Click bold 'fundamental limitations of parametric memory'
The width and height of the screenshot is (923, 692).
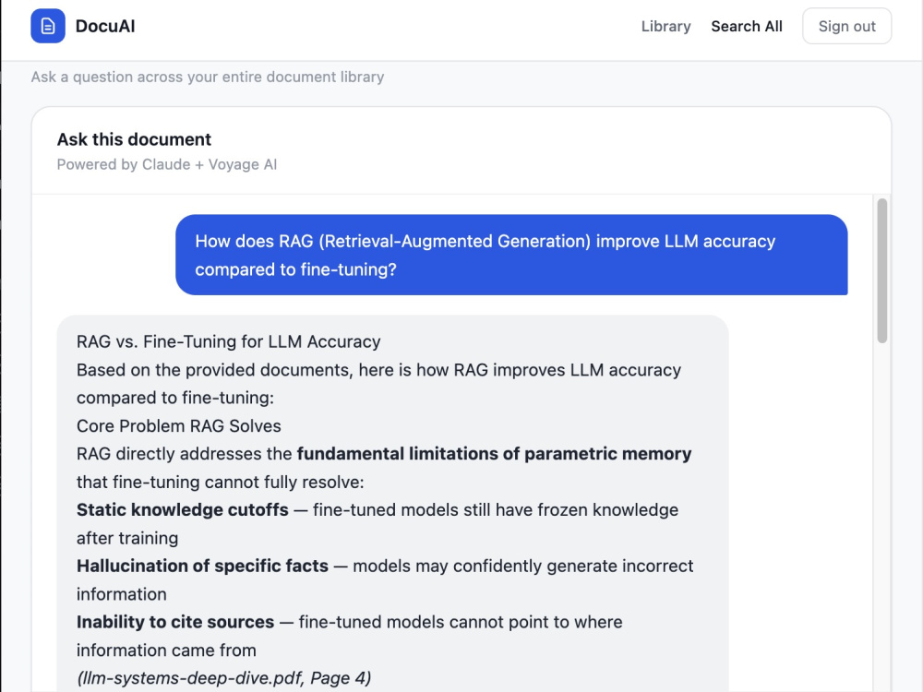[494, 454]
